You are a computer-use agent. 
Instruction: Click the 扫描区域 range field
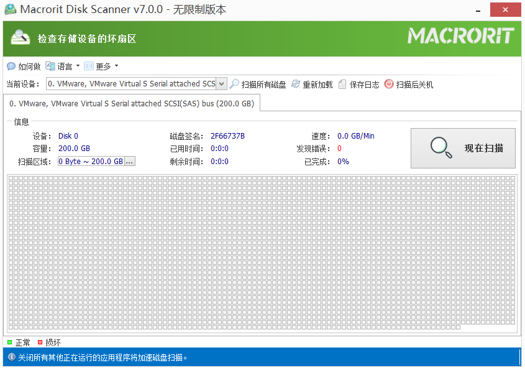(91, 162)
